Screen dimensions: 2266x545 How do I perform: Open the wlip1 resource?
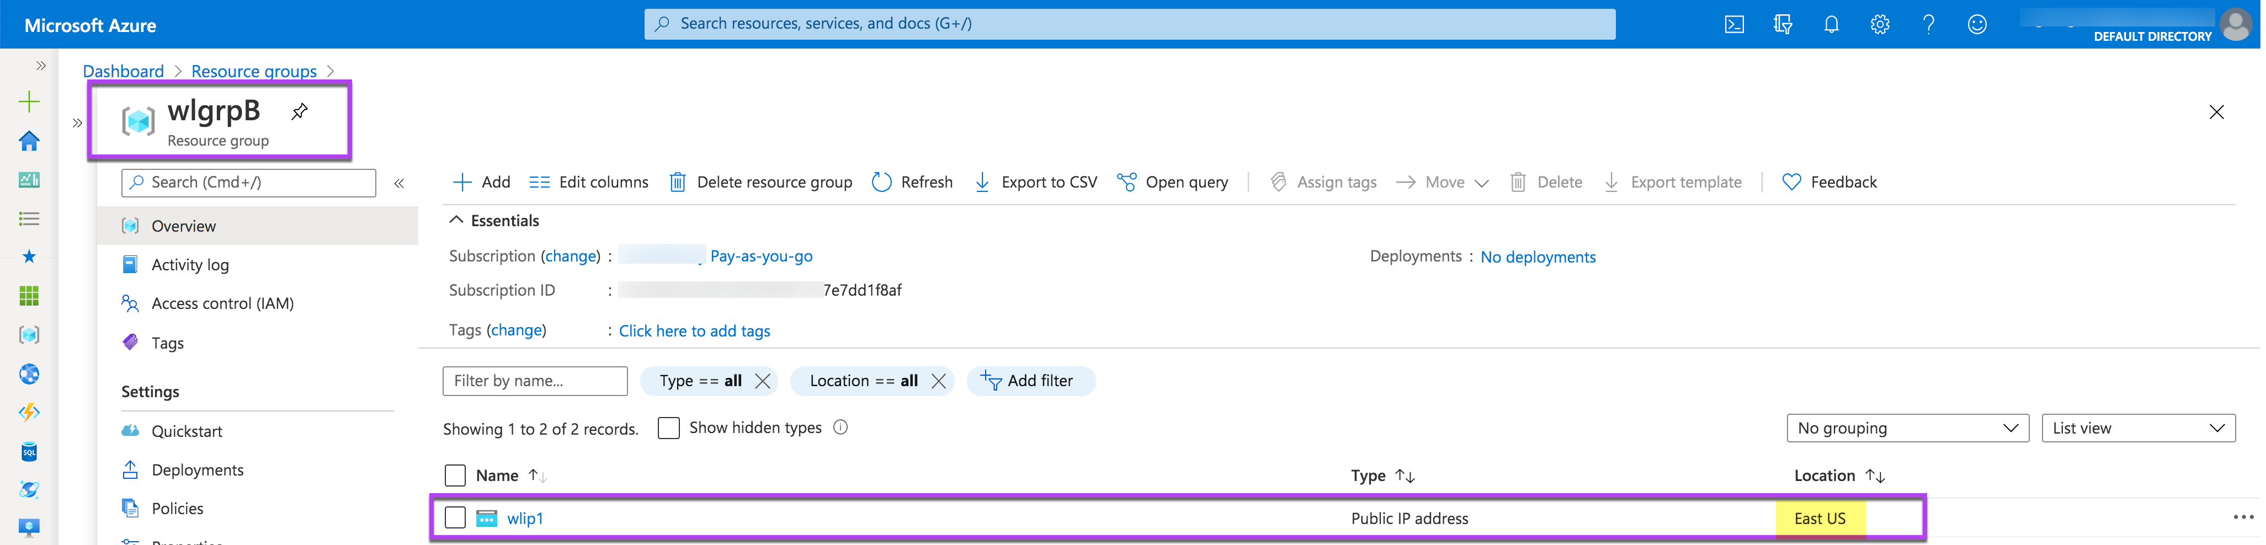(x=525, y=519)
